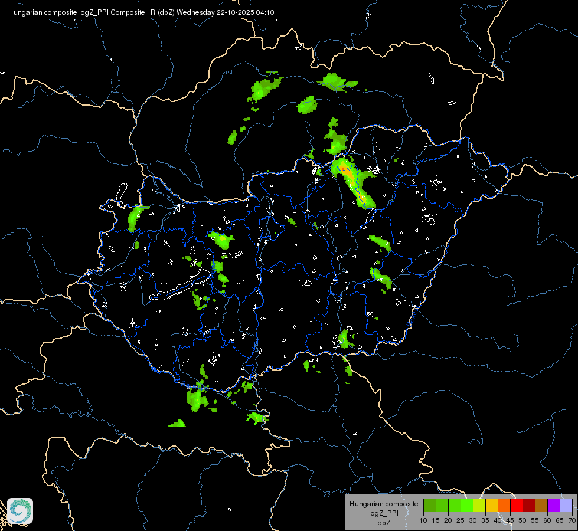Click the 55-60 dBZ brown swatch
The width and height of the screenshot is (578, 531).
[541, 505]
